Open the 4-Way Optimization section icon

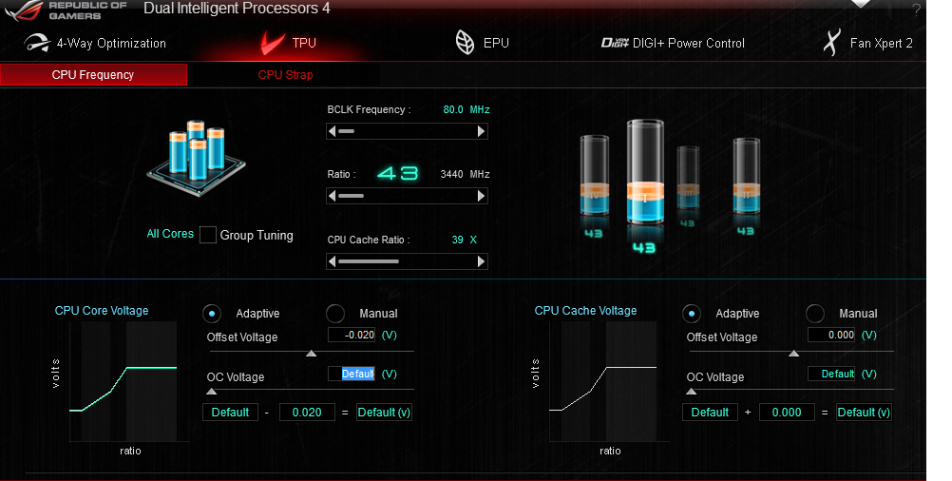(x=36, y=43)
